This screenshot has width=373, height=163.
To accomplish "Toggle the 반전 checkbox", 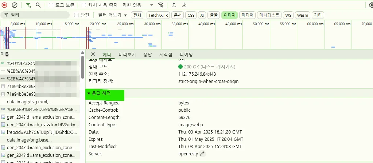I will tap(76, 15).
